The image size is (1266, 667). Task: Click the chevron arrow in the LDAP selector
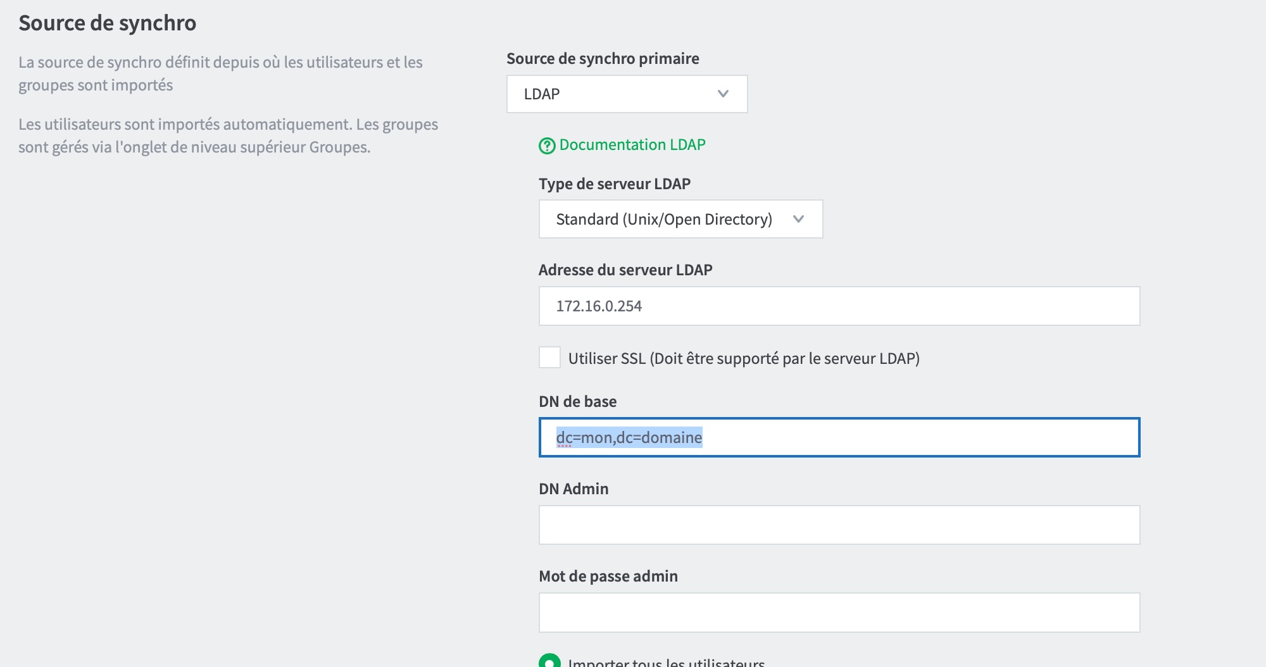(x=723, y=94)
